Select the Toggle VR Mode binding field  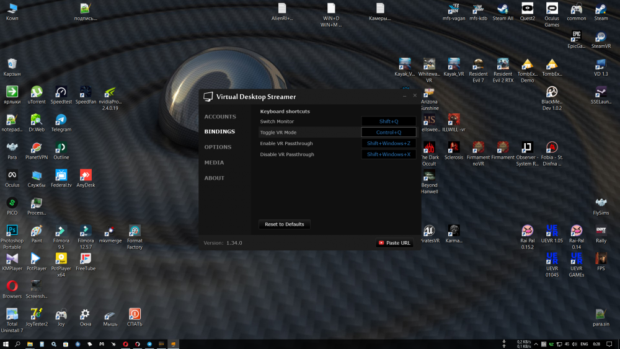click(389, 132)
